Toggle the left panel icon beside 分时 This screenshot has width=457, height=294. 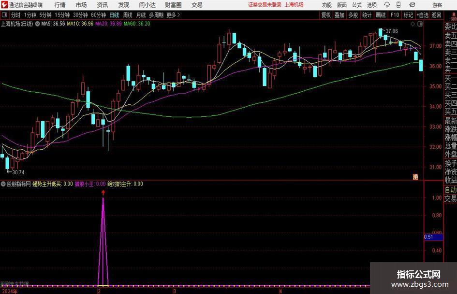point(4,15)
